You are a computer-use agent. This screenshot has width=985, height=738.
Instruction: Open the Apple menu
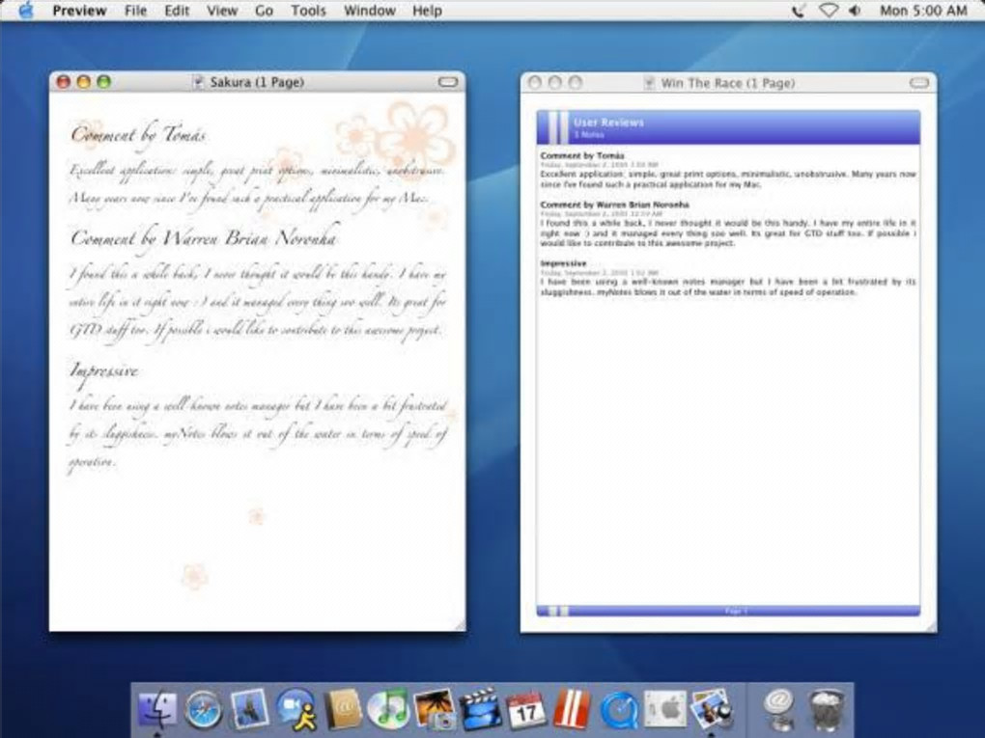(26, 11)
